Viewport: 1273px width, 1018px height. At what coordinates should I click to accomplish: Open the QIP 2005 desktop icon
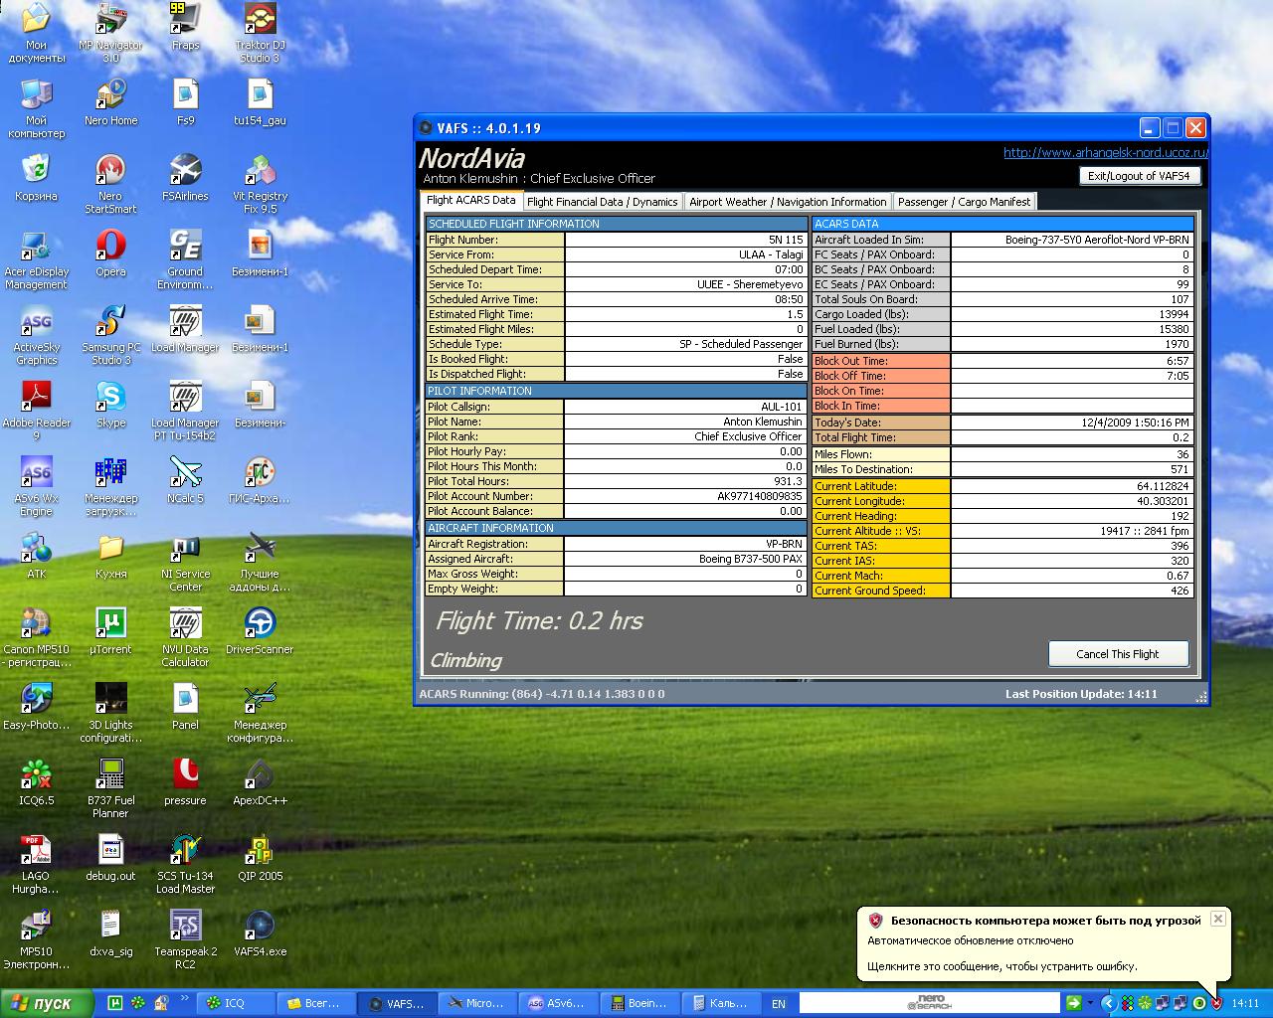click(260, 858)
